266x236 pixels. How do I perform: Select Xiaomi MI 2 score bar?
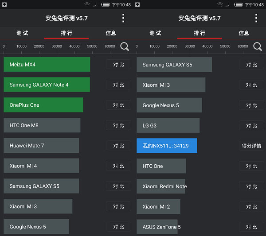coord(158,207)
